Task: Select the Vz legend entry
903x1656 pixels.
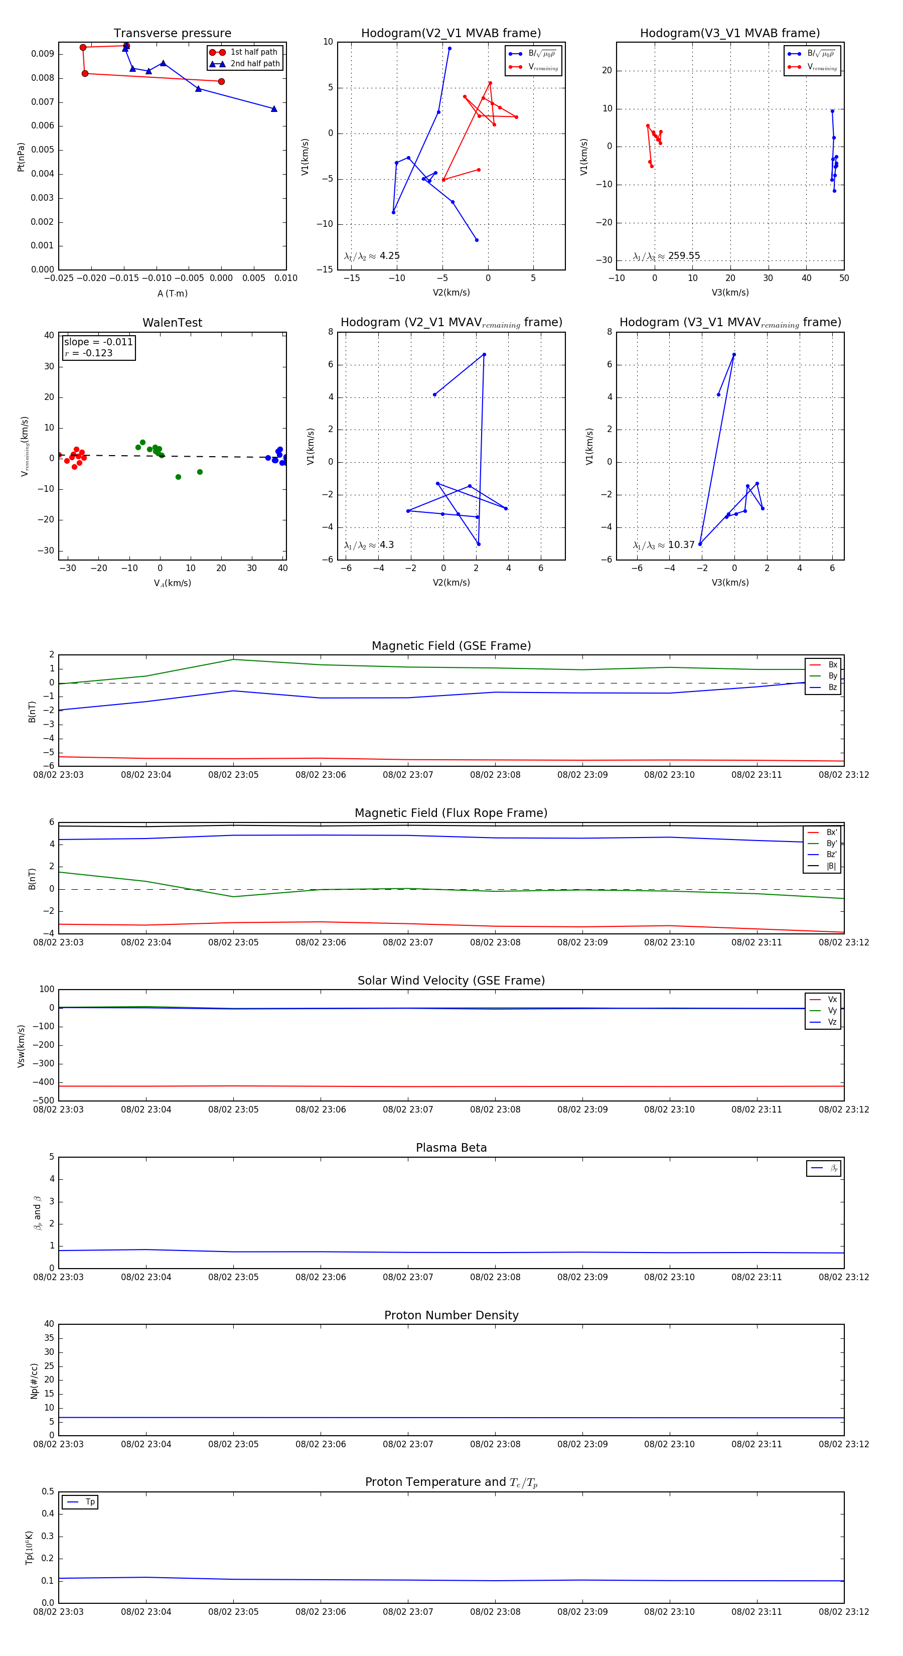Action: [x=823, y=1022]
